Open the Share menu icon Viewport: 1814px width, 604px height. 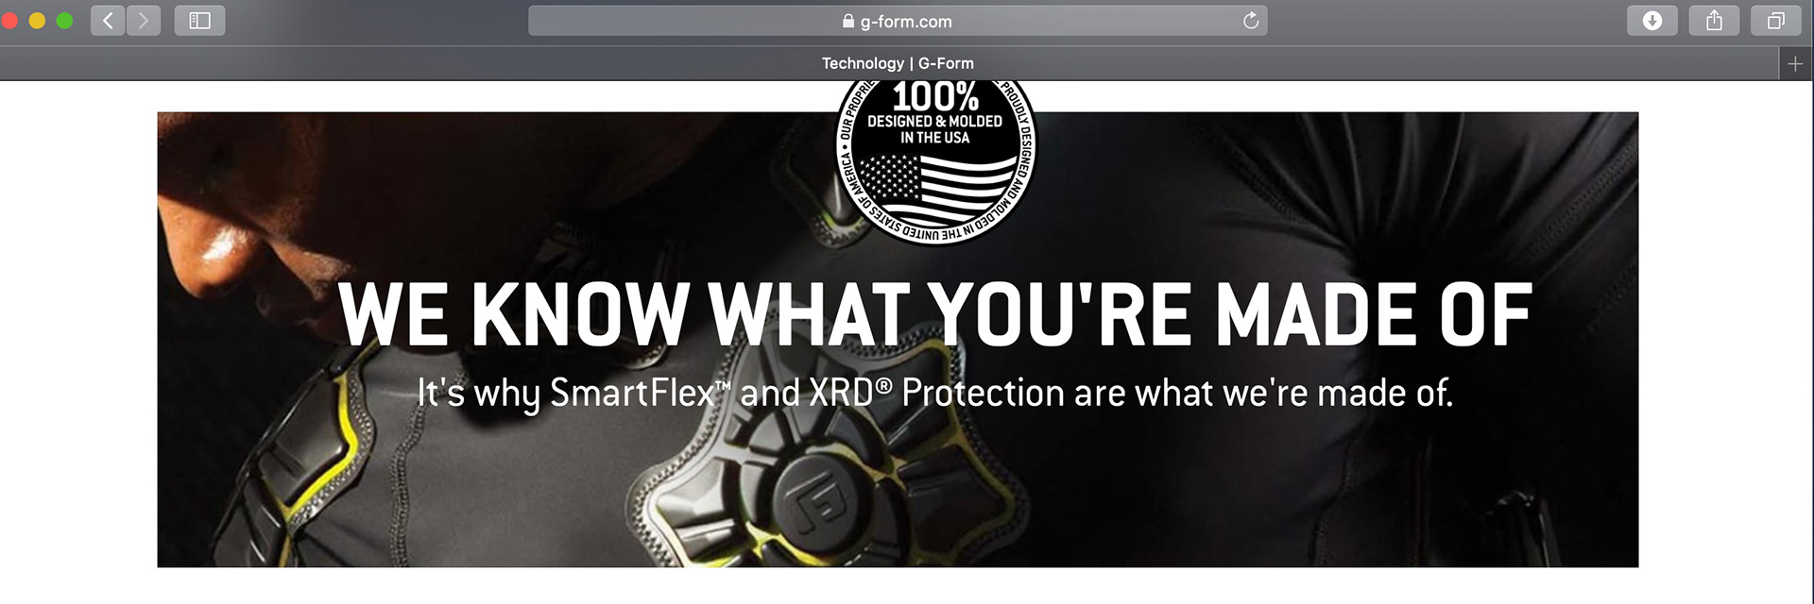point(1714,21)
